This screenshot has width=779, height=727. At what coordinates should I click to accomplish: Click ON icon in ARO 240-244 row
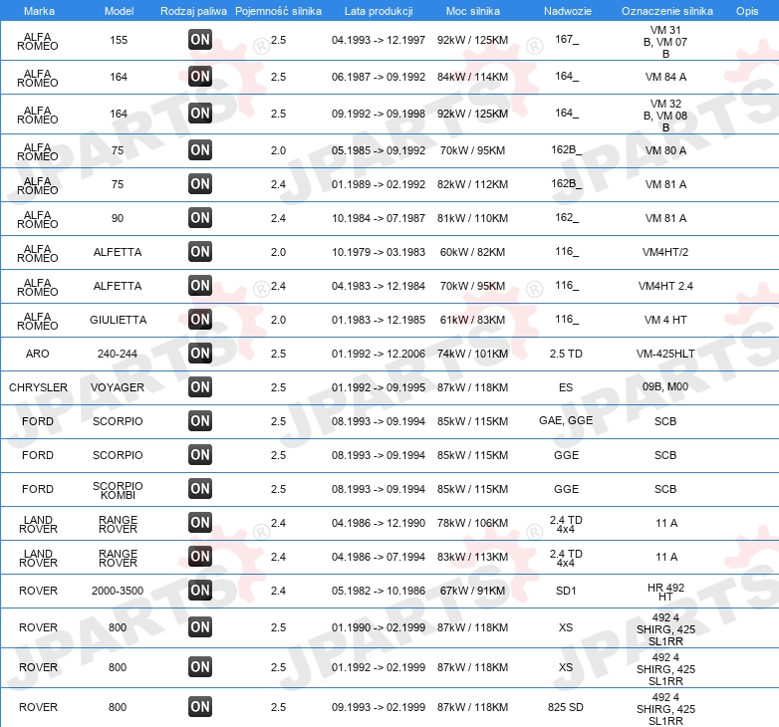pyautogui.click(x=200, y=354)
